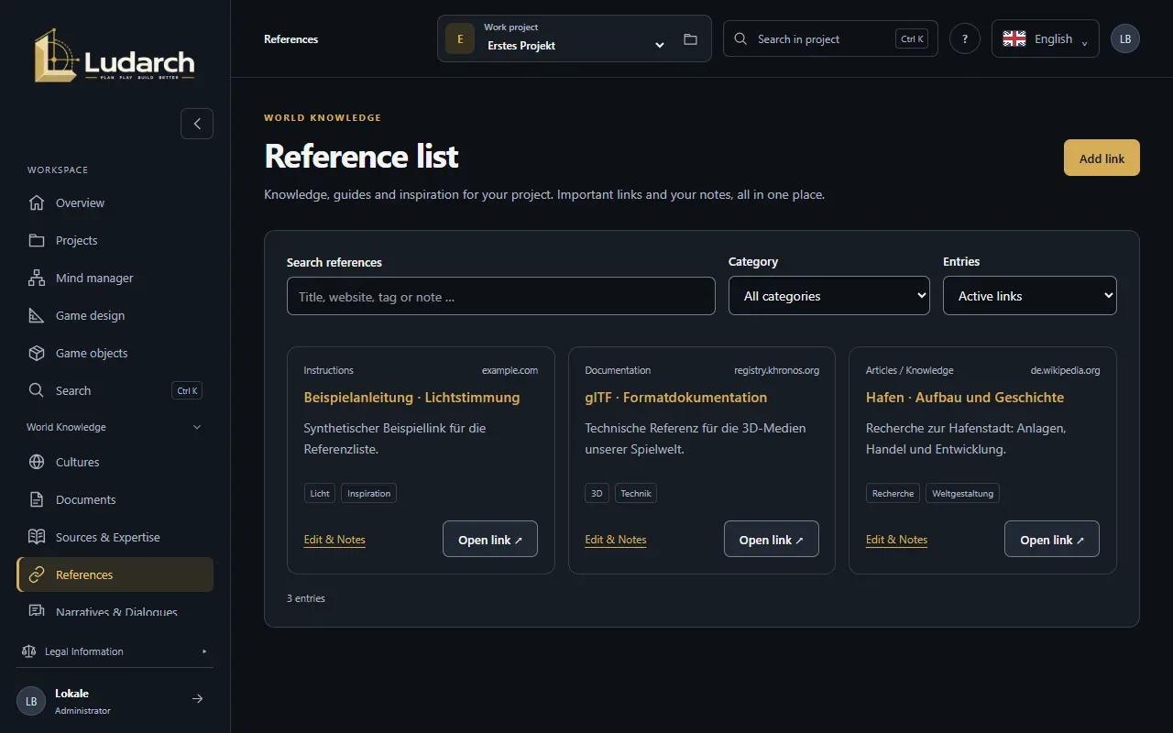Screen dimensions: 1173x733
Task: Click the example.com domain text
Action: [510, 370]
